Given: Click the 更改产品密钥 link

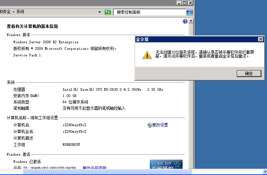Looking at the screenshot, I should [95, 167].
